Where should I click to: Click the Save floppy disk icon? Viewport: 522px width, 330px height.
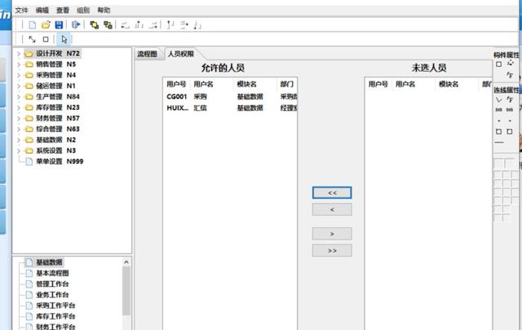coord(60,24)
